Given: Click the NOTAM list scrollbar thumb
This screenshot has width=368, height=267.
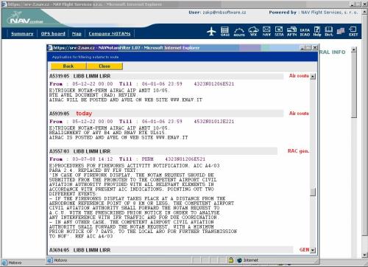Looking at the screenshot, I should [x=313, y=192].
